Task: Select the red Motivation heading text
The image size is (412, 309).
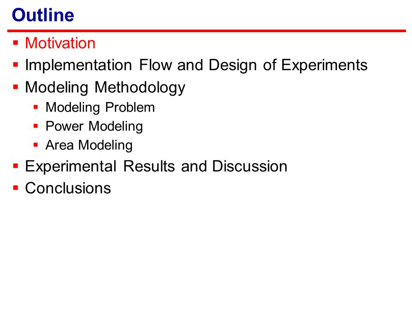Action: pos(60,43)
